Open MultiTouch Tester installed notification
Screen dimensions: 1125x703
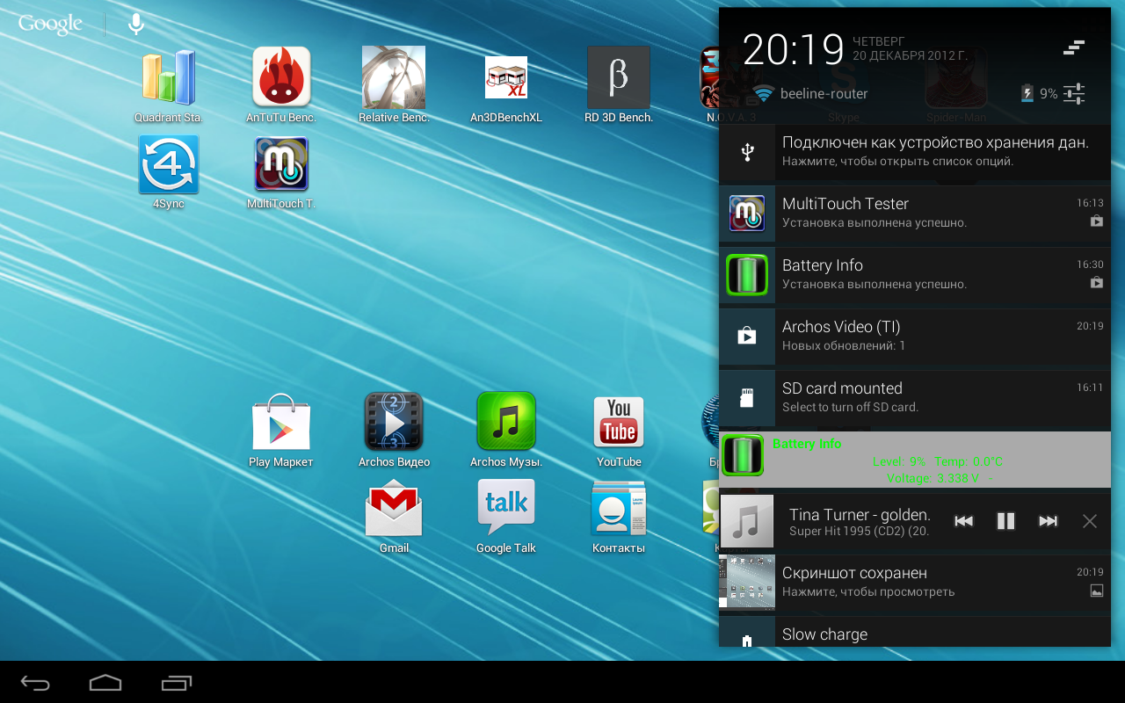click(915, 215)
